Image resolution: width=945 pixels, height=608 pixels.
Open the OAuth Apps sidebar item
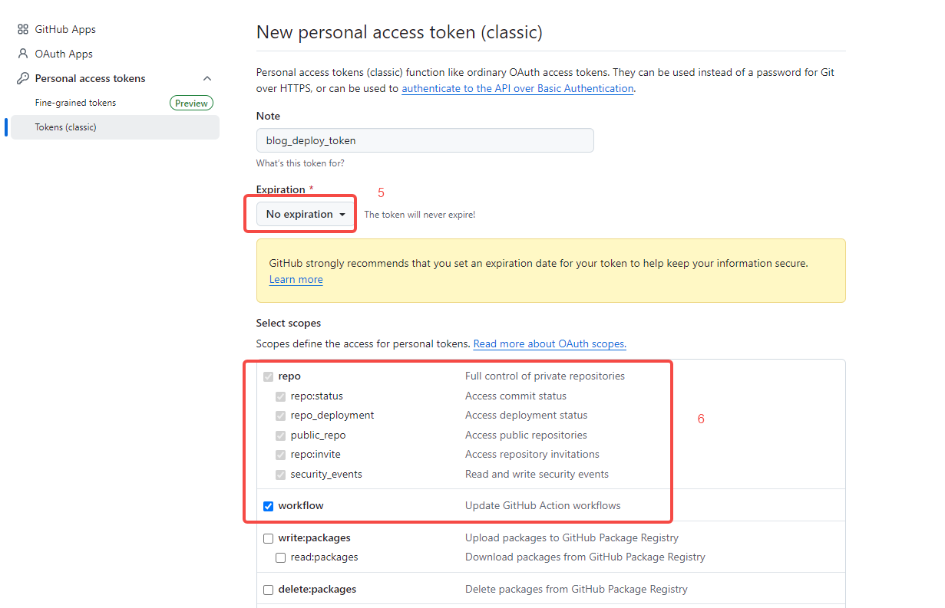tap(64, 54)
